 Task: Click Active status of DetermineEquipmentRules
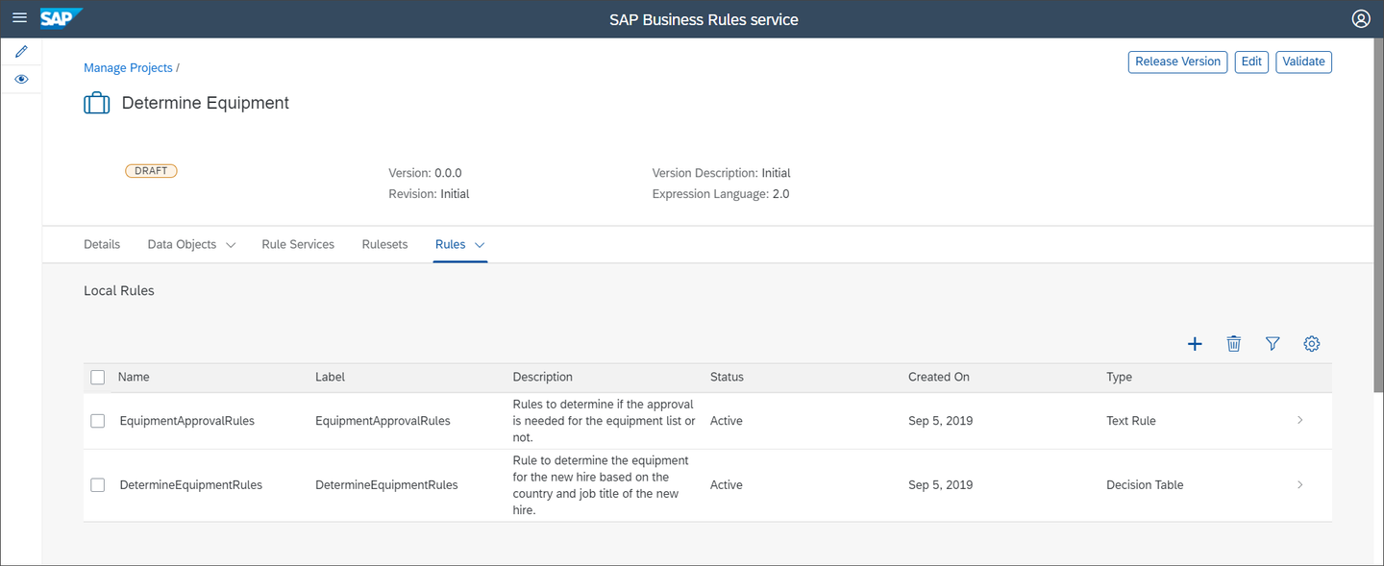[727, 485]
